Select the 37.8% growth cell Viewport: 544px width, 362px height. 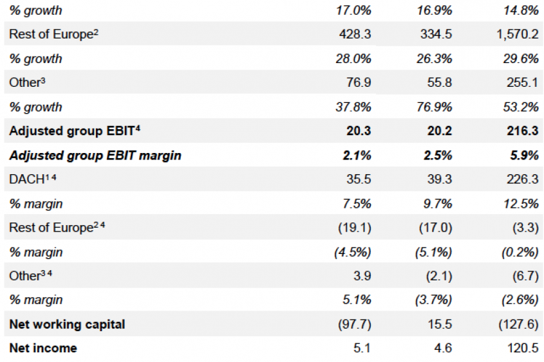point(353,107)
